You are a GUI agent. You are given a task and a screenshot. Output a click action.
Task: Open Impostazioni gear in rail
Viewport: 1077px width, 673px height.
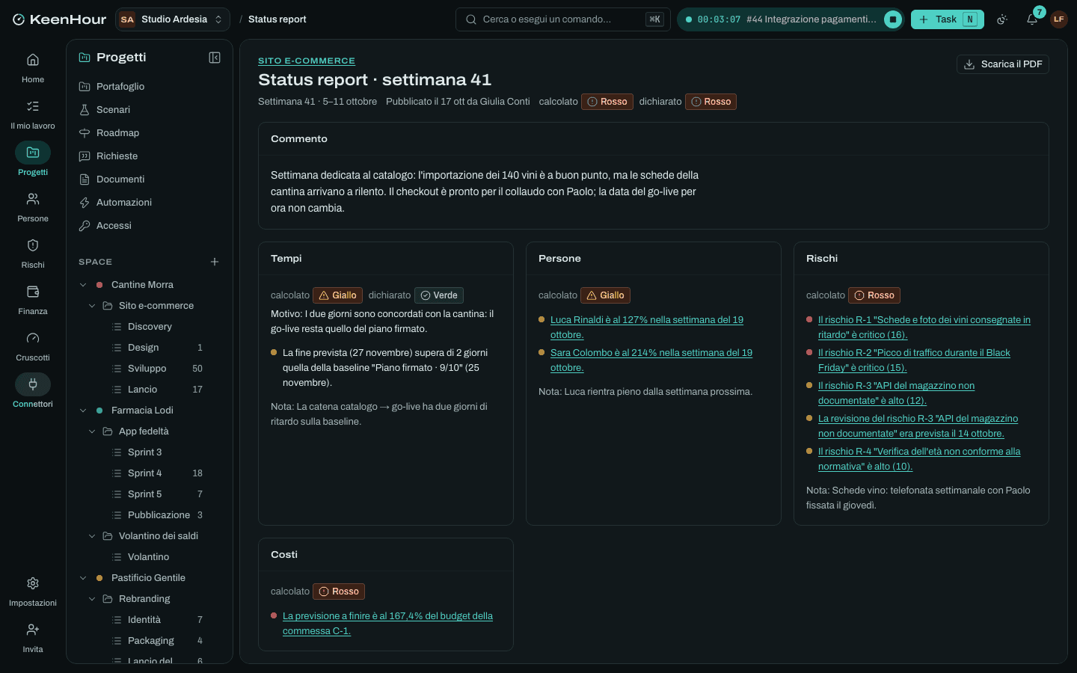33,591
